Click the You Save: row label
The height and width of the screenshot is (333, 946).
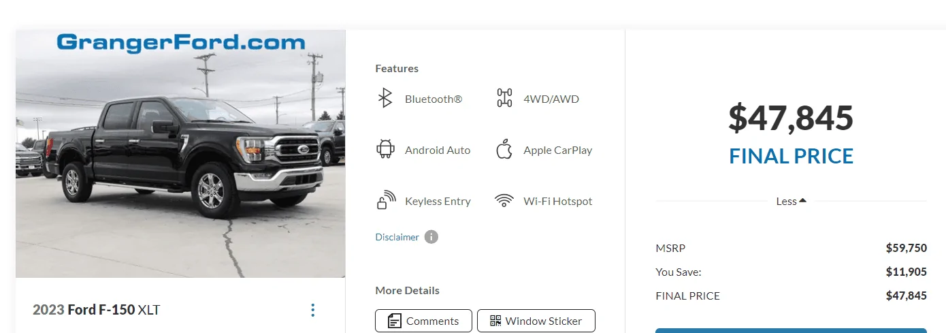click(x=679, y=272)
